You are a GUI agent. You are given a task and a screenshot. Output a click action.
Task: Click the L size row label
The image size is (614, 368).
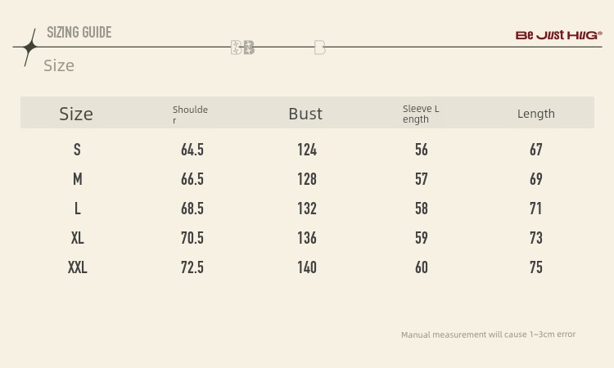point(77,209)
